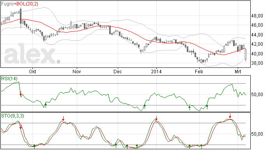This screenshot has width=269, height=150.
Task: Click the STO(9,3,3) panel label
Action: click(x=12, y=116)
